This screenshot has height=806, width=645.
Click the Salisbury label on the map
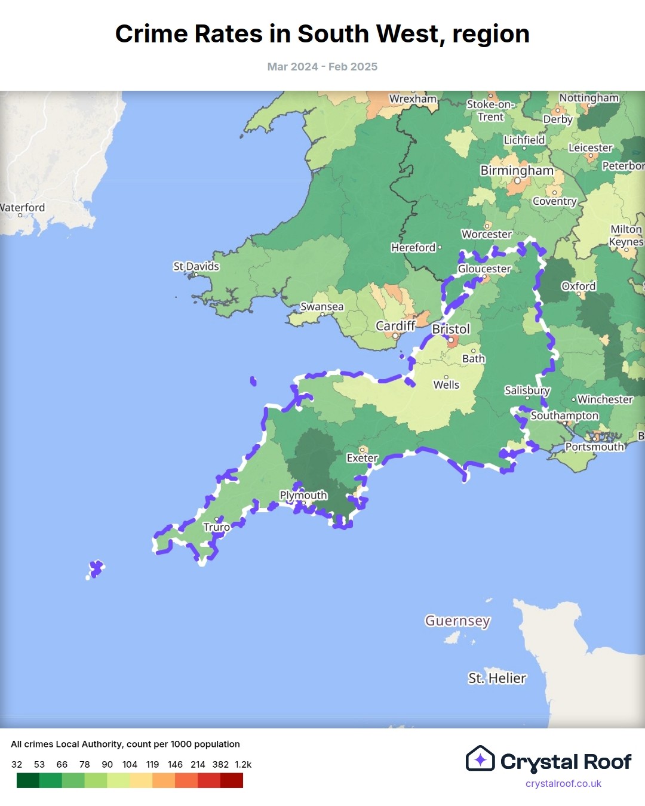(527, 390)
